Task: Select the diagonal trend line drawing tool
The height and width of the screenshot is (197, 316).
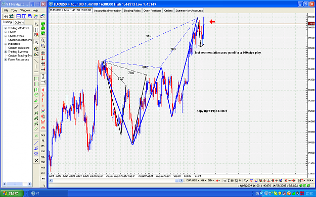Action: (36, 61)
